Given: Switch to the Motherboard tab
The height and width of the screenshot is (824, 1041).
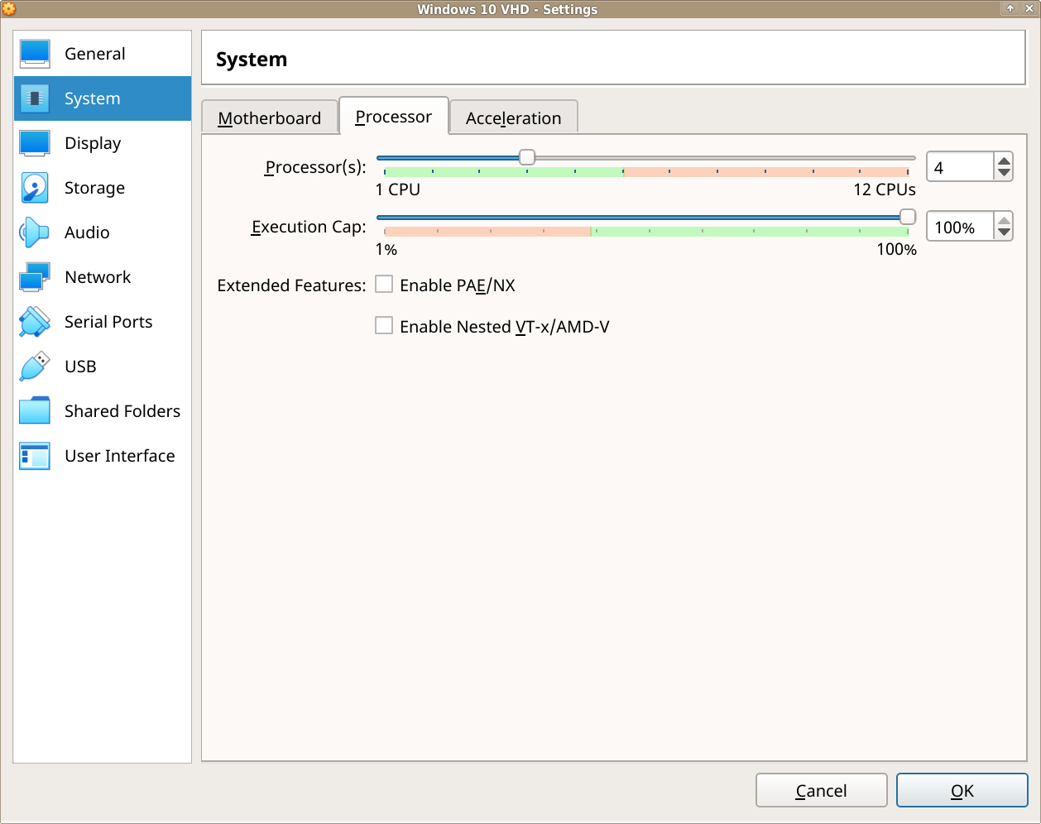Looking at the screenshot, I should point(269,118).
